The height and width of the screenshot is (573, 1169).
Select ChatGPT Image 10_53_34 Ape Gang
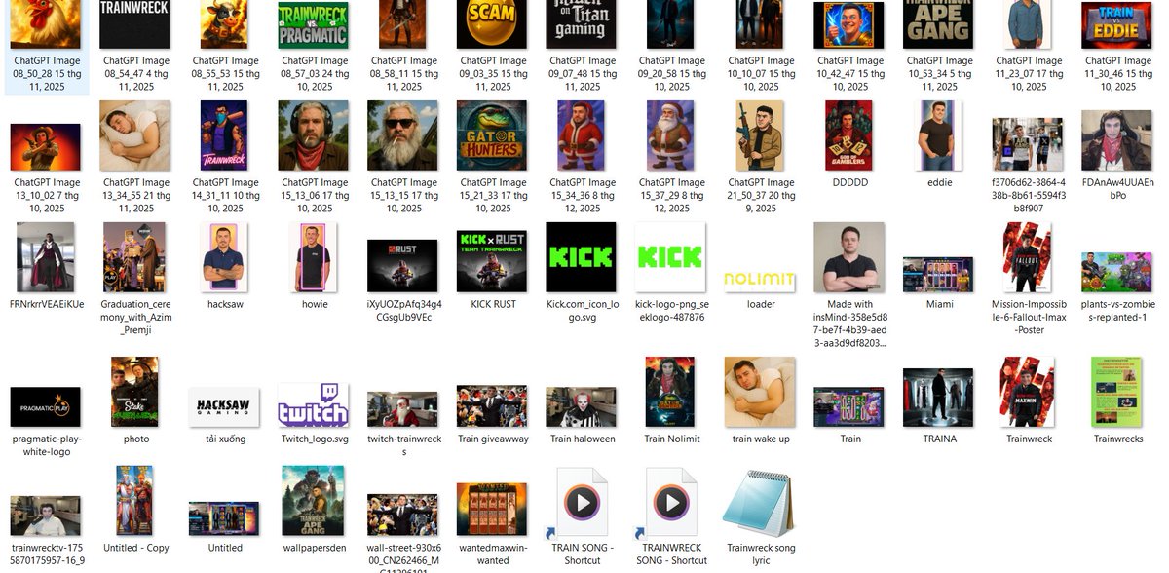click(939, 24)
